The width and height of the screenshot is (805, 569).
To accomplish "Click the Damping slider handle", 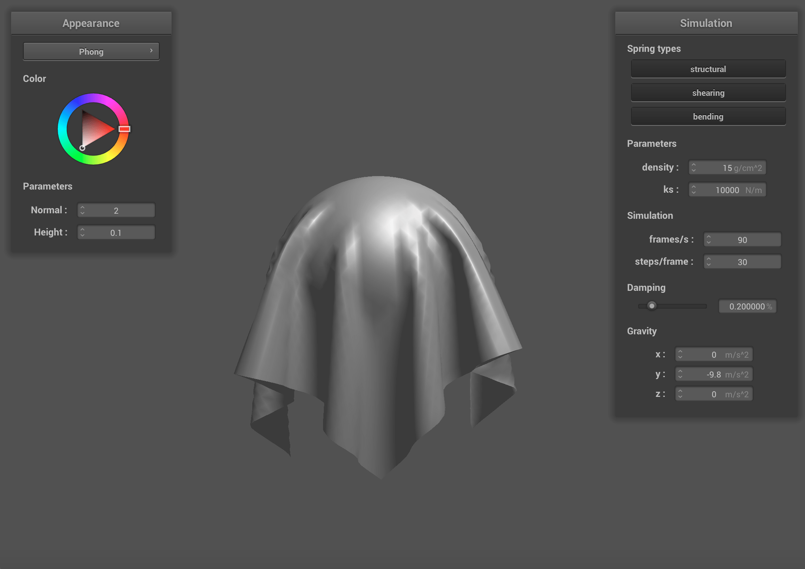I will click(x=652, y=306).
